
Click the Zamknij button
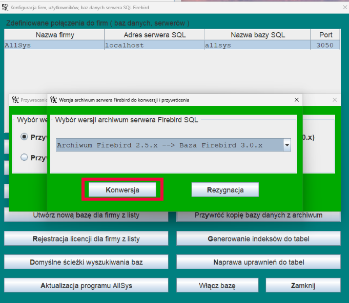(x=303, y=285)
